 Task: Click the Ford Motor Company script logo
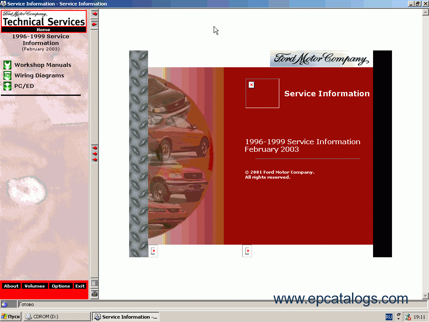[x=321, y=58]
